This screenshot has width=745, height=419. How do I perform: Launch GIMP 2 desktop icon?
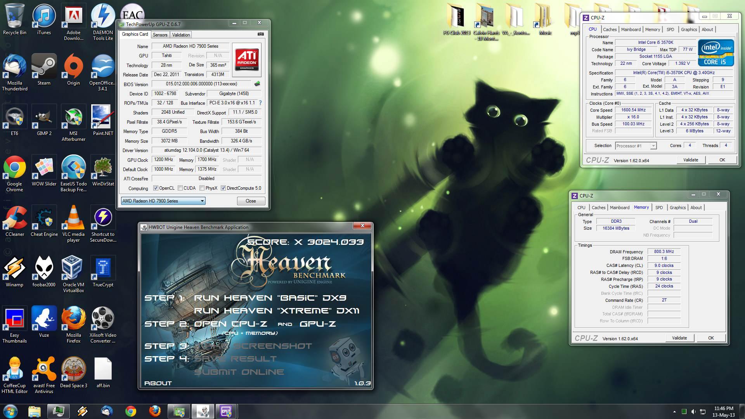coord(44,120)
